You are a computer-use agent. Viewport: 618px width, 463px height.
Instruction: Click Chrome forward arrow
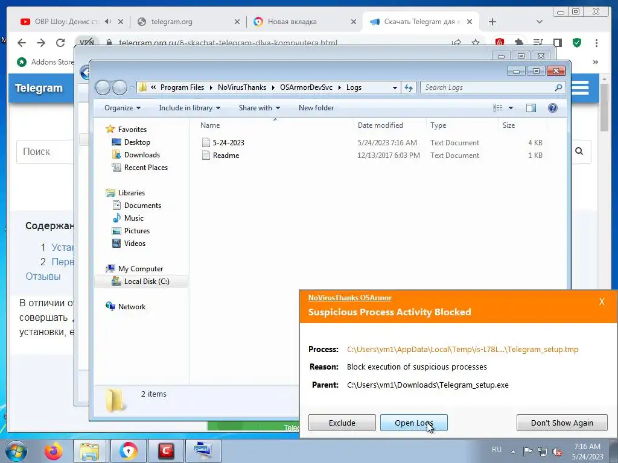pyautogui.click(x=41, y=43)
